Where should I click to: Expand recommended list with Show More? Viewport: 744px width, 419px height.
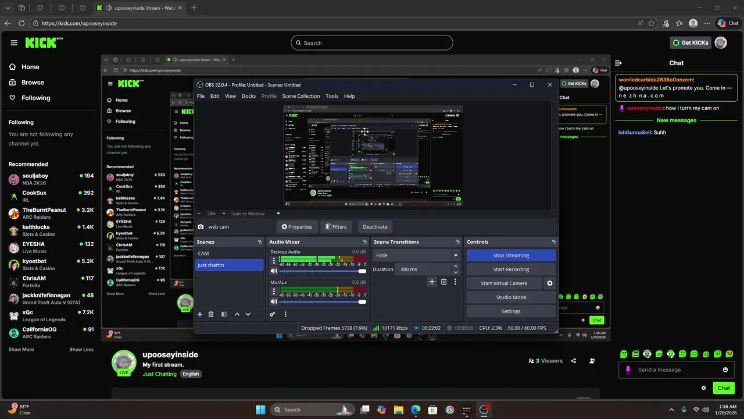click(21, 350)
